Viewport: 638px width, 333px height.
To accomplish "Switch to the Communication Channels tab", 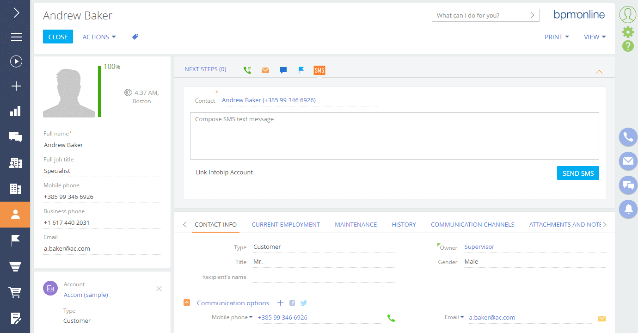I will point(472,225).
